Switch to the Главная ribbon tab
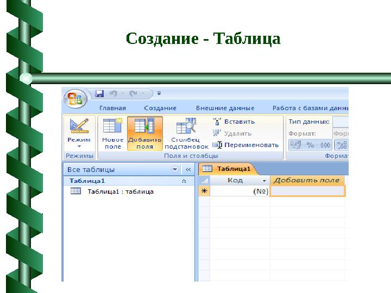This screenshot has width=391, height=293. 112,108
